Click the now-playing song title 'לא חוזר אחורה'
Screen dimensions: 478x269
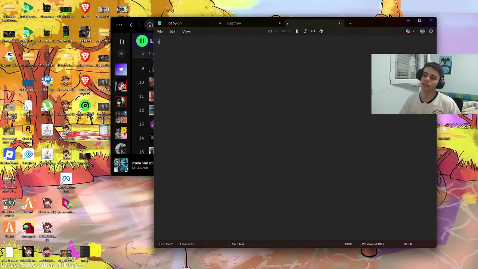point(142,163)
